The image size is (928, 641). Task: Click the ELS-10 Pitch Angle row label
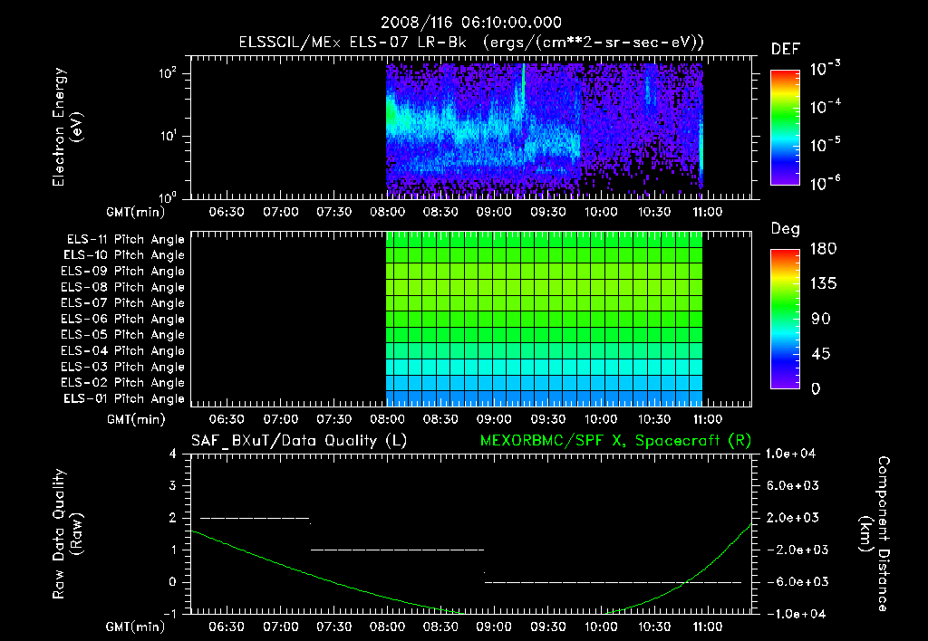124,255
